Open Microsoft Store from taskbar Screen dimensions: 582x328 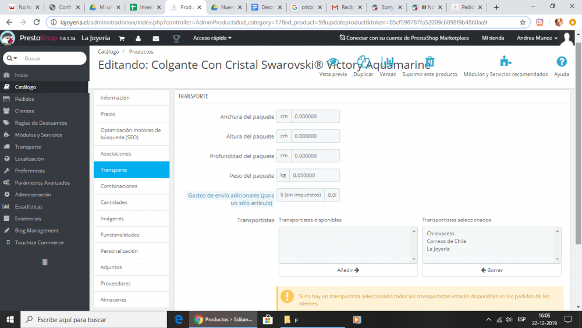tap(268, 319)
